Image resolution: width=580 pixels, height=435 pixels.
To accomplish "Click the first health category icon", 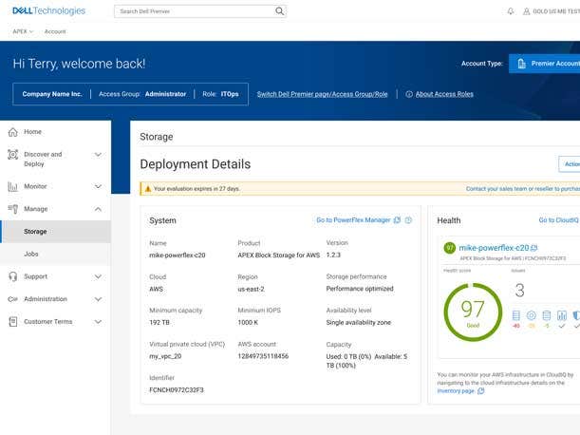I will pos(516,315).
